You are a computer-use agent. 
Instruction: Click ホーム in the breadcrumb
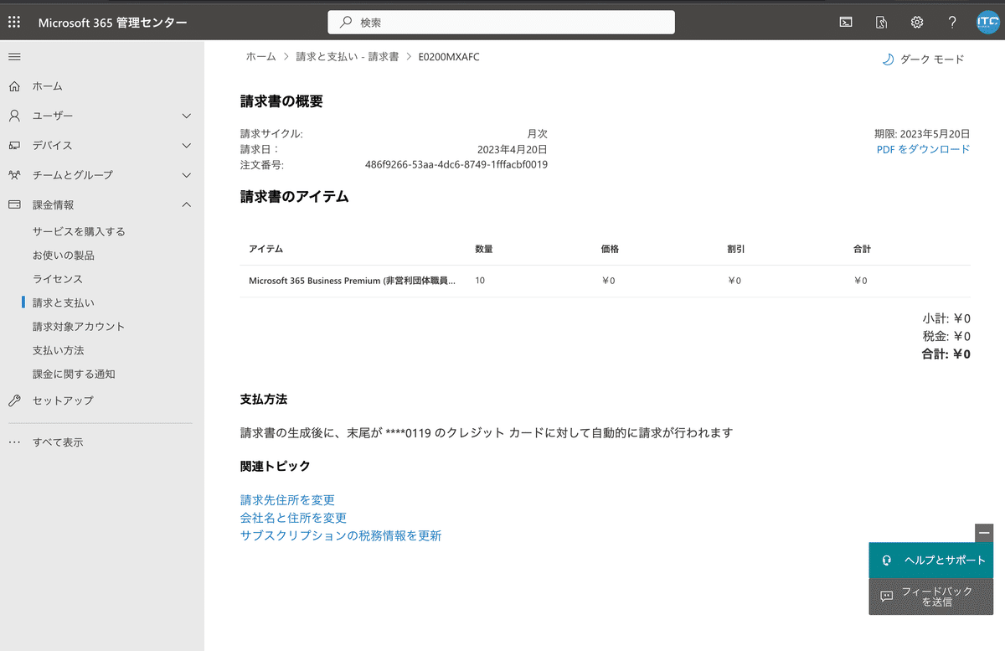(260, 56)
